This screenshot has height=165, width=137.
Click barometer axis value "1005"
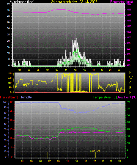[x=129, y=32]
